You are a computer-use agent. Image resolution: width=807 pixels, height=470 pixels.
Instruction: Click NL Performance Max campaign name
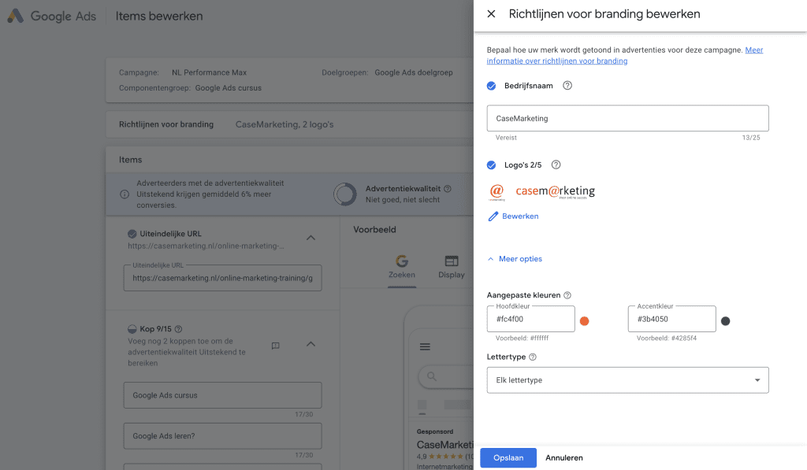[209, 72]
